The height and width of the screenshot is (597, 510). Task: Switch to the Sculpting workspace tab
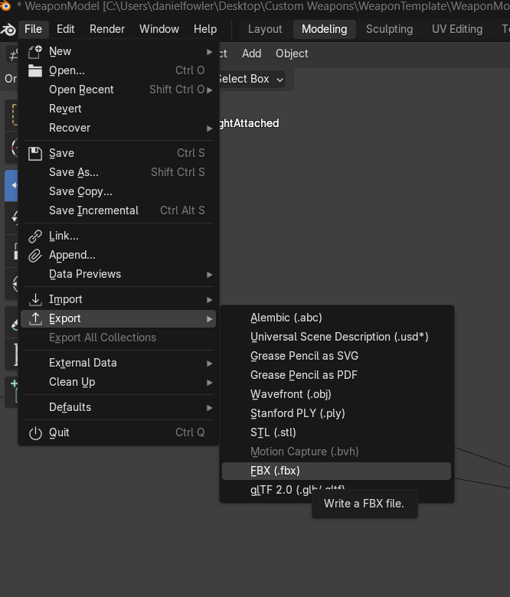pos(389,29)
